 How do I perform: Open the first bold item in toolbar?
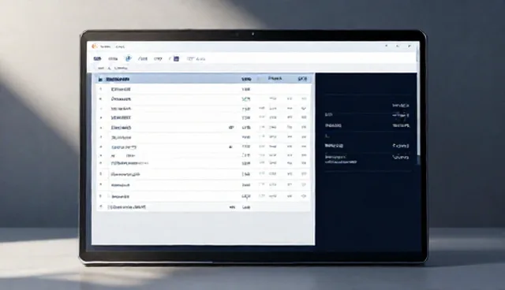coord(97,59)
